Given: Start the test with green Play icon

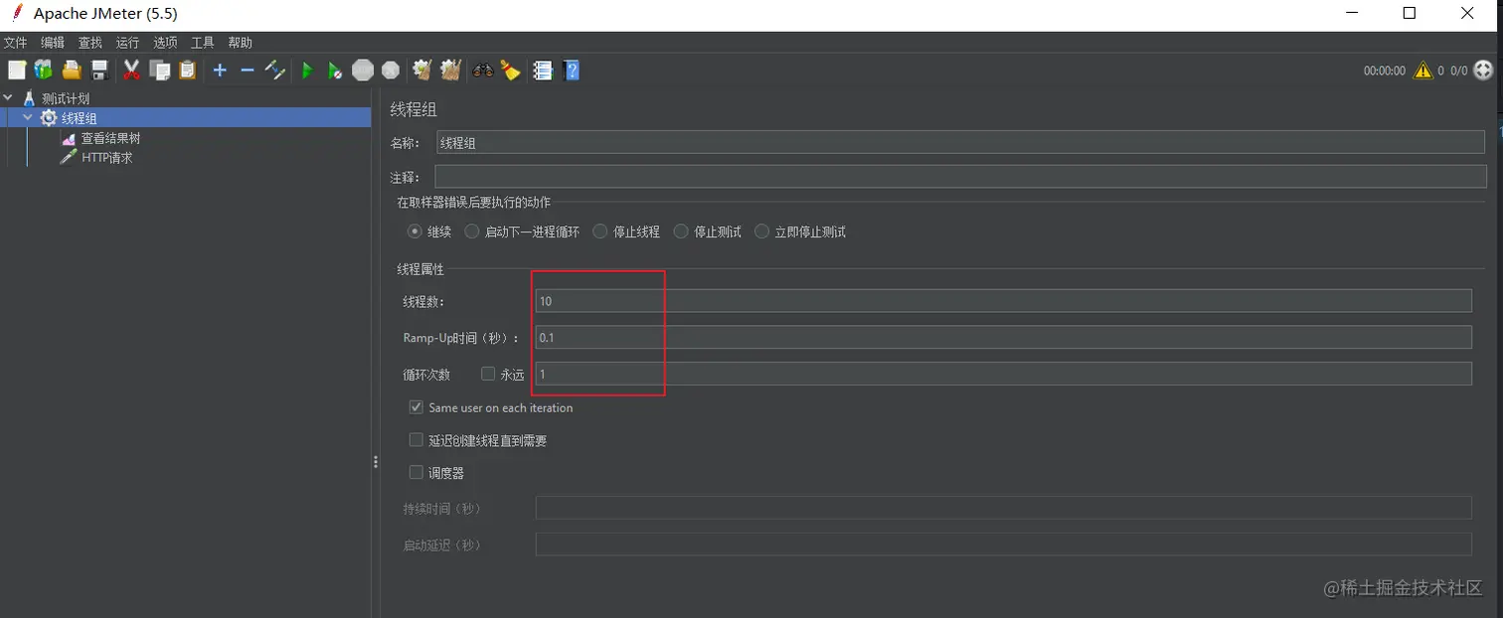Looking at the screenshot, I should [306, 70].
